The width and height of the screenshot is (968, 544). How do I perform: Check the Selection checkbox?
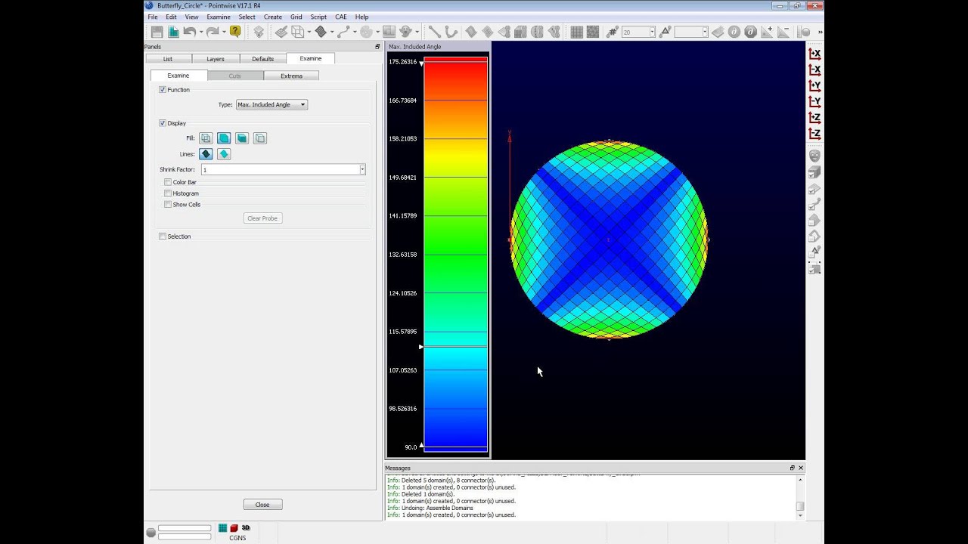(163, 236)
